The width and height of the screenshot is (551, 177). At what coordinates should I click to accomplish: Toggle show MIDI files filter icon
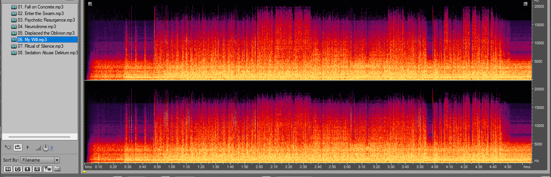pyautogui.click(x=37, y=169)
